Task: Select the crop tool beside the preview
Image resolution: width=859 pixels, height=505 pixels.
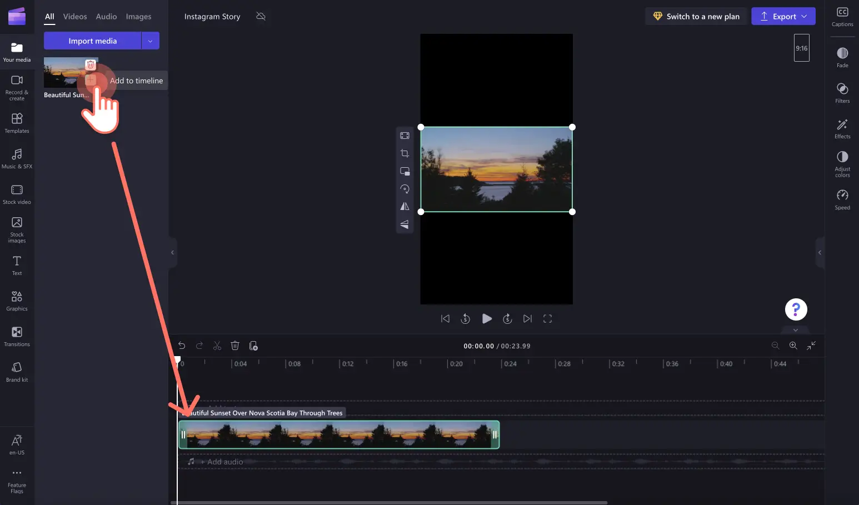Action: coord(404,153)
